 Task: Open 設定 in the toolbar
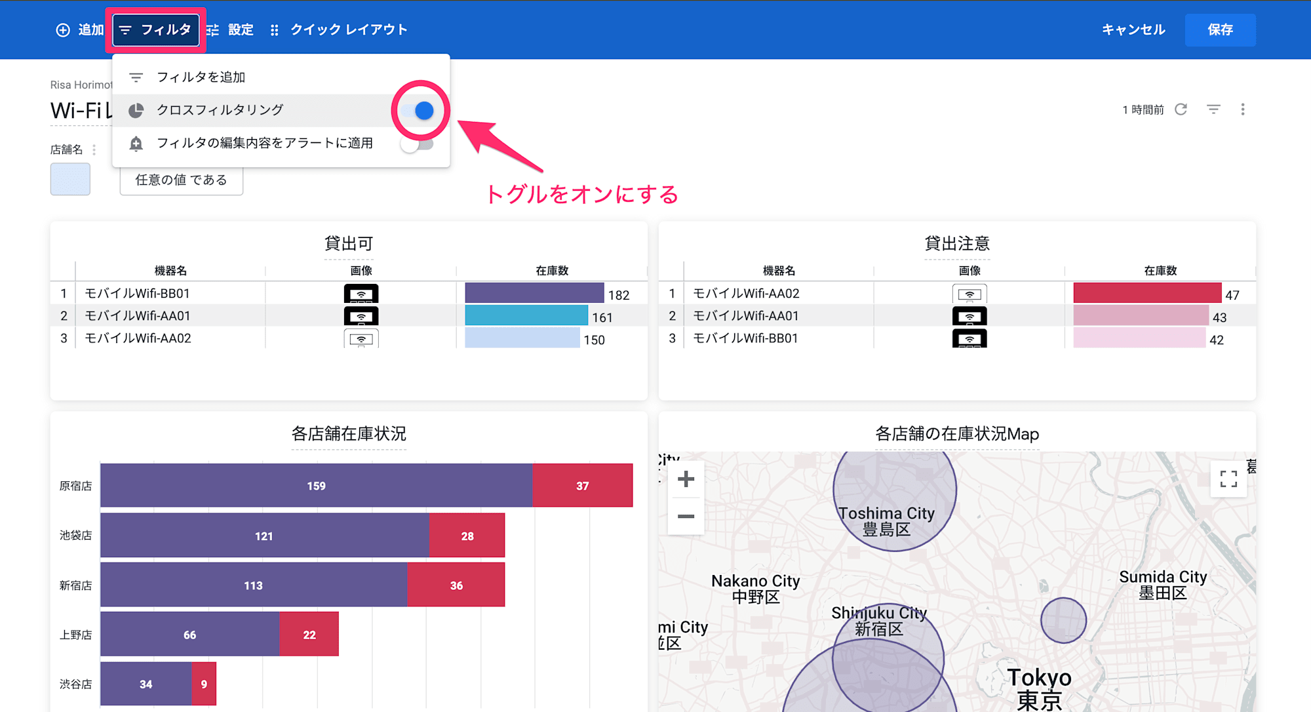coord(230,30)
